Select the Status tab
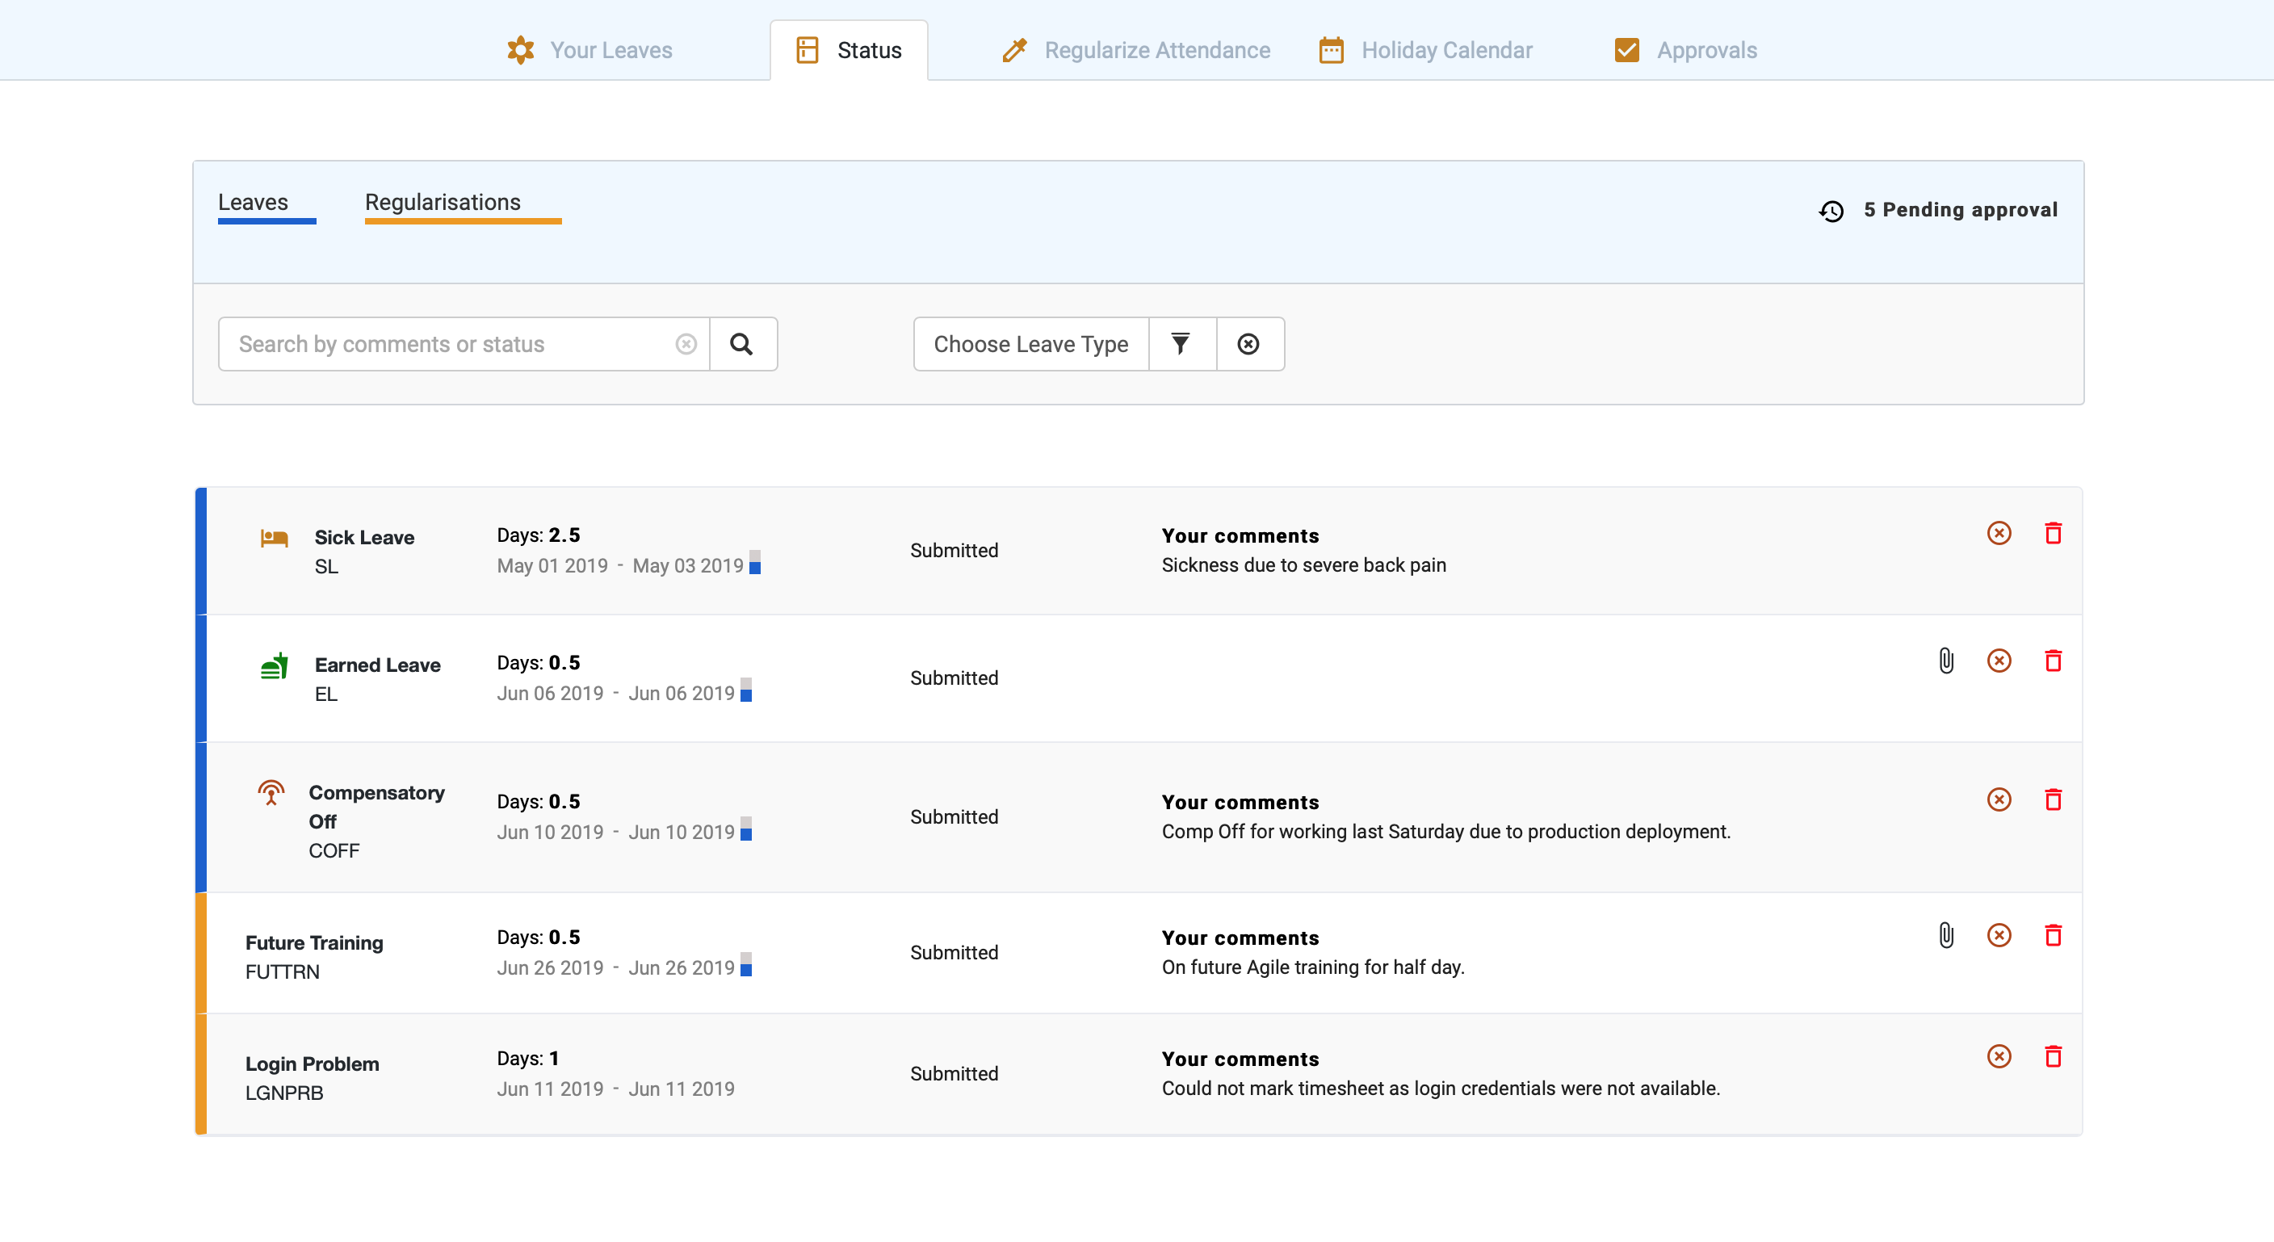The image size is (2274, 1242). [849, 50]
